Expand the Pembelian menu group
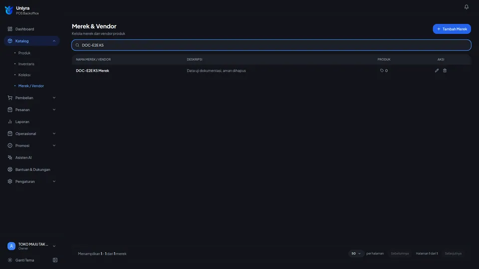 (x=32, y=98)
